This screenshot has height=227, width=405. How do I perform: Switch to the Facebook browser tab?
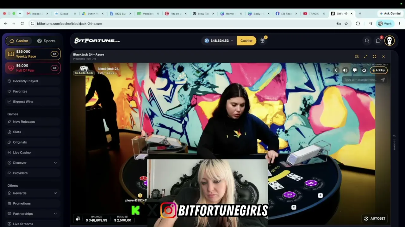pyautogui.click(x=286, y=14)
